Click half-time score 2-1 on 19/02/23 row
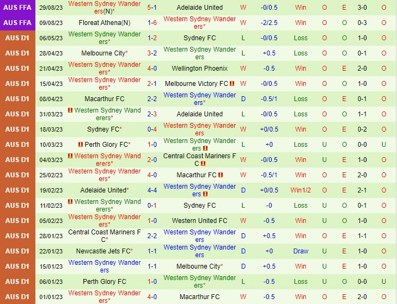397x304 pixels. (362, 190)
